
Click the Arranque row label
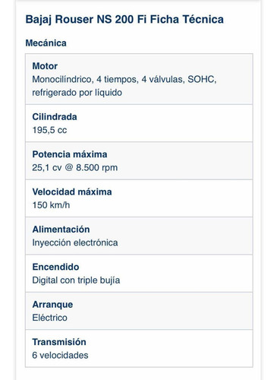pos(52,305)
